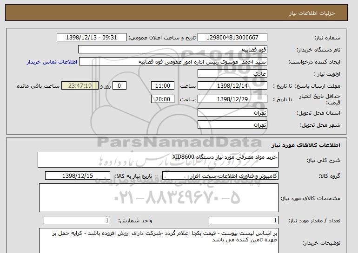Select the delivery province field تهران
Viewport: 358px width, 253px height.
[232, 113]
